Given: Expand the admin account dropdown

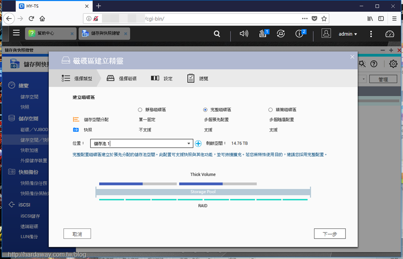Looking at the screenshot, I should point(348,34).
